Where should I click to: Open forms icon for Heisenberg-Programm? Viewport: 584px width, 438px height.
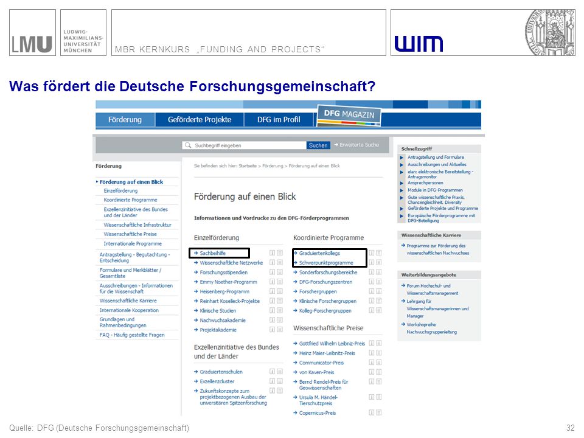coord(280,291)
